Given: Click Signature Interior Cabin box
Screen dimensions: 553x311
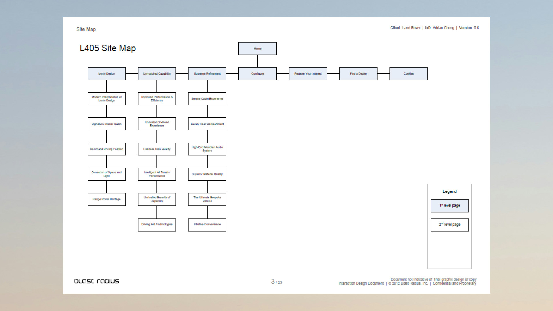Looking at the screenshot, I should point(107,124).
